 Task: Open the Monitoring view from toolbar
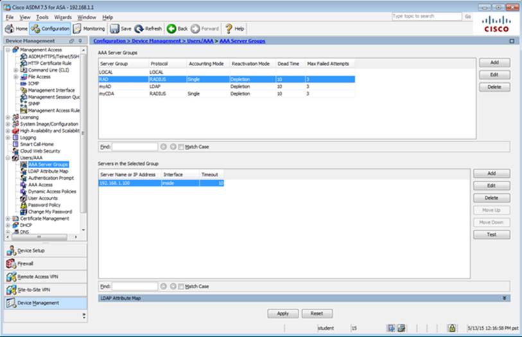89,29
